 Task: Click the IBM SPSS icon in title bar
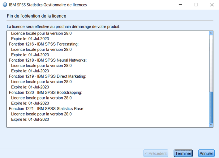(x=5, y=5)
